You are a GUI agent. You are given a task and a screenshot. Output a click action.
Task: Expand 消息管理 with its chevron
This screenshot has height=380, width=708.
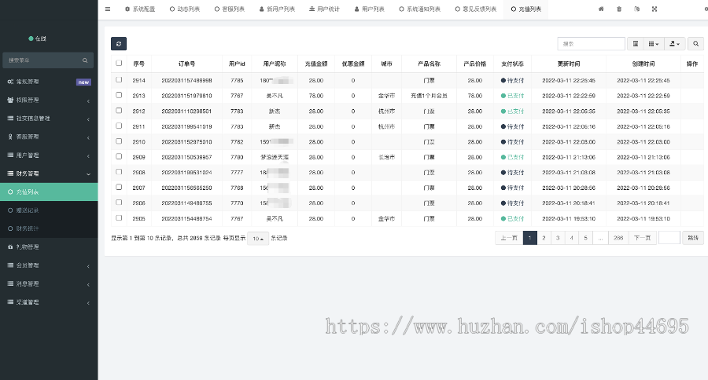click(88, 284)
